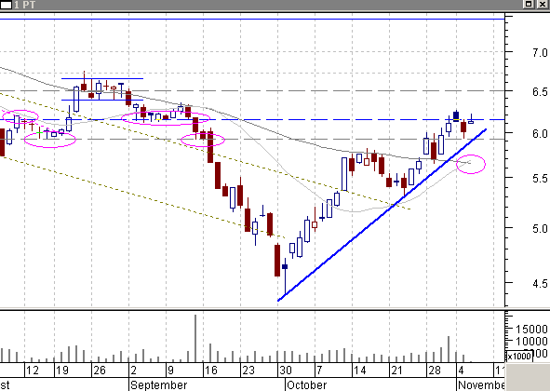Click date label '19' on time axis
This screenshot has width=550, height=391.
click(62, 371)
